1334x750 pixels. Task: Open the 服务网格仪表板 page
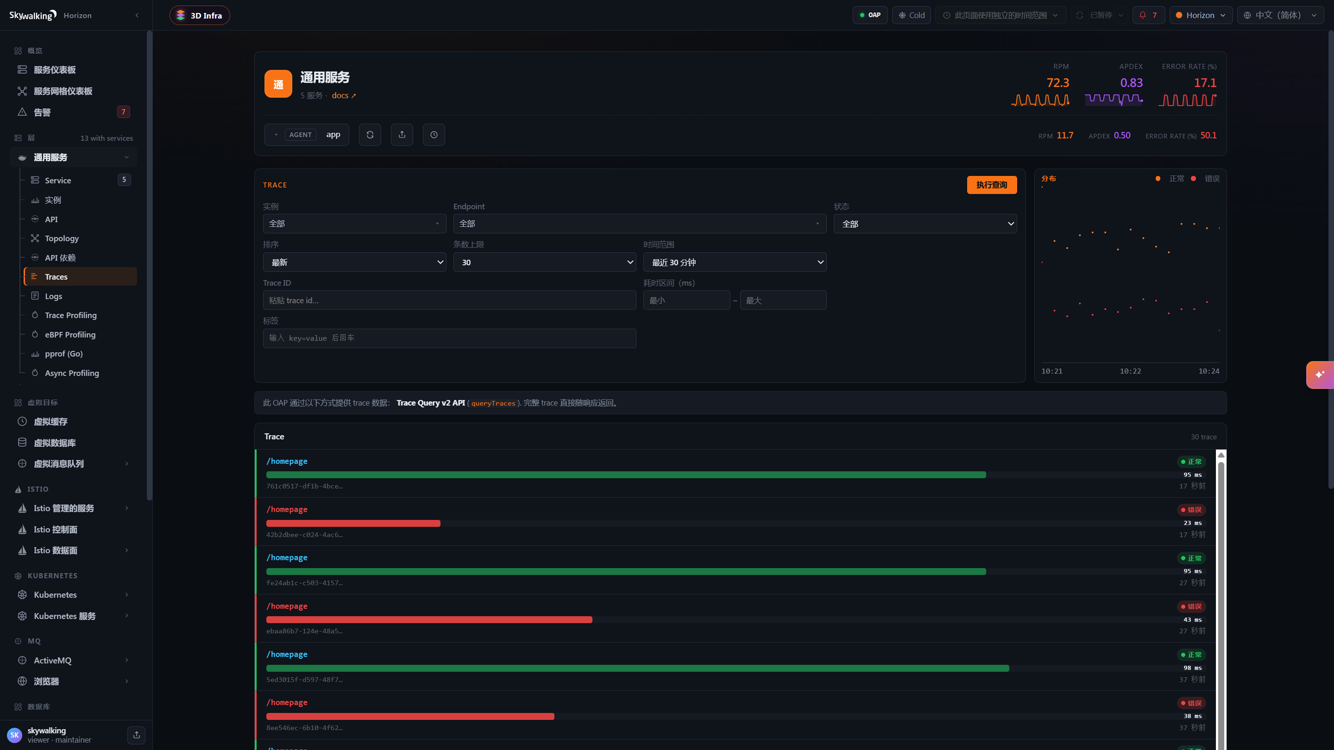(x=74, y=91)
